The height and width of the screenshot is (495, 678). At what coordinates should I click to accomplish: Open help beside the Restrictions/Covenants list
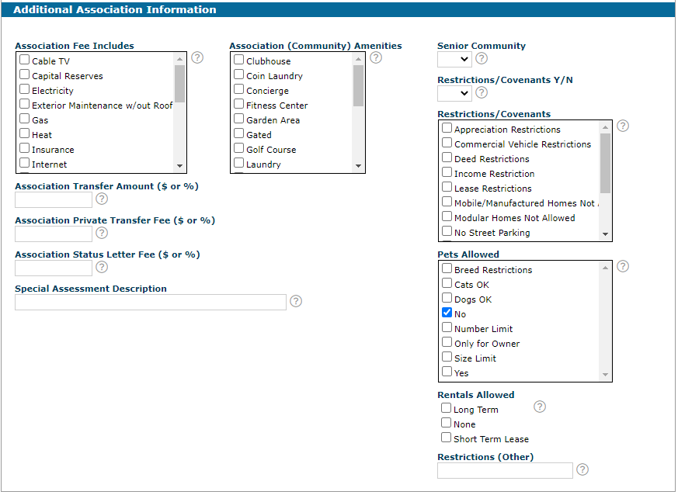pyautogui.click(x=623, y=126)
